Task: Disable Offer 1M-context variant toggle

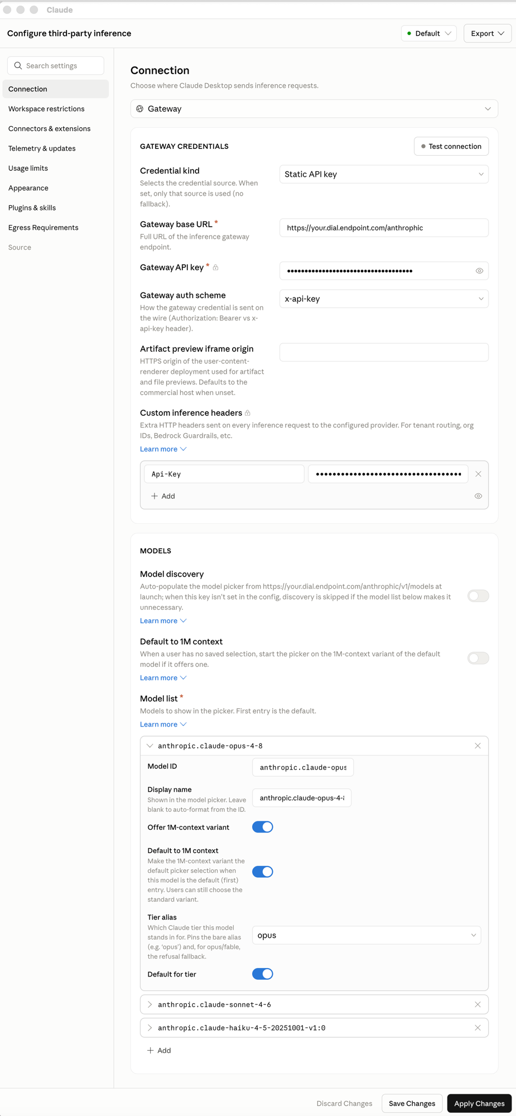Action: tap(263, 827)
